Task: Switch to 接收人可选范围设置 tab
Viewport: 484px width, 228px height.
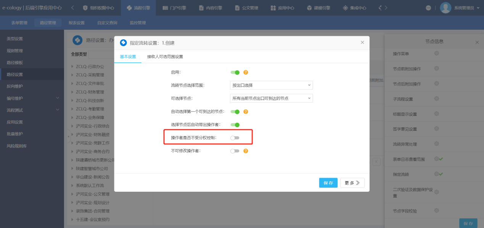Action: [x=165, y=57]
